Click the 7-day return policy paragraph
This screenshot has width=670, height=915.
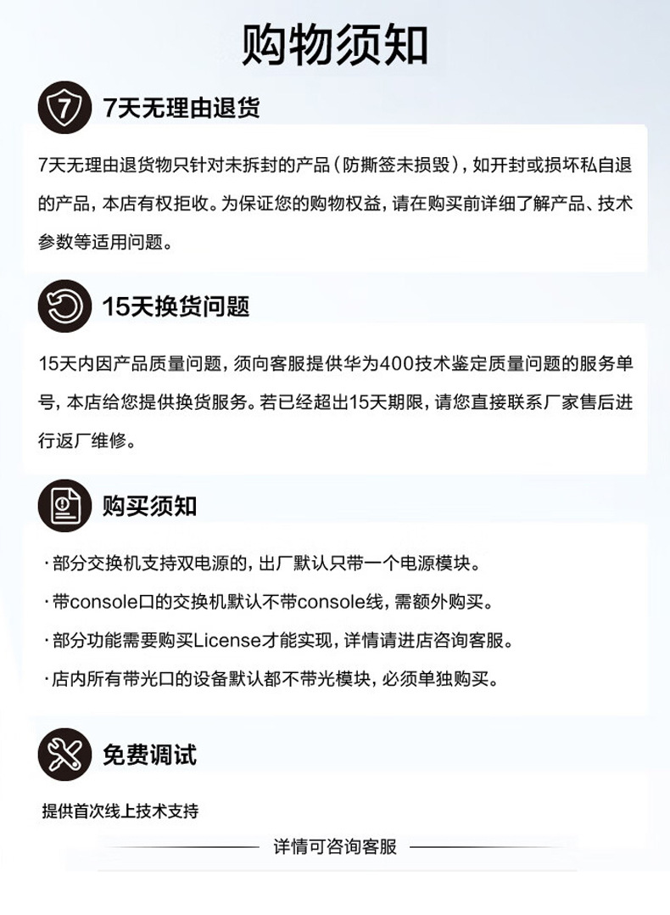coord(335,203)
